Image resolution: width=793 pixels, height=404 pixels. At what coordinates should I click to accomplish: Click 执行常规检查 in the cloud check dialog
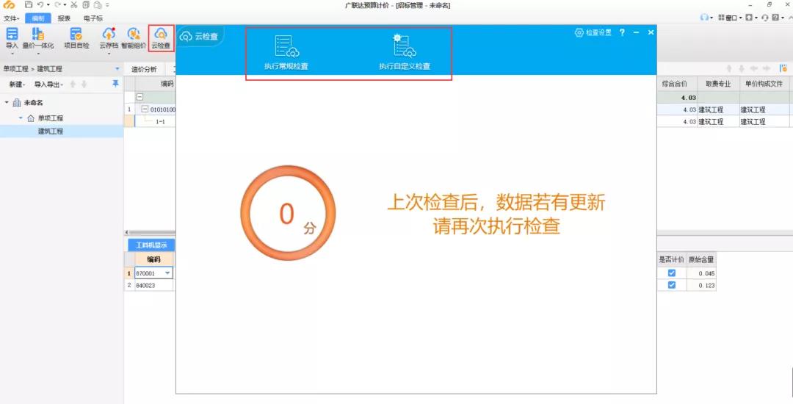286,53
